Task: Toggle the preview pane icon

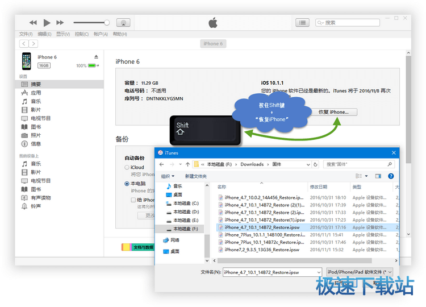Action: [378, 176]
